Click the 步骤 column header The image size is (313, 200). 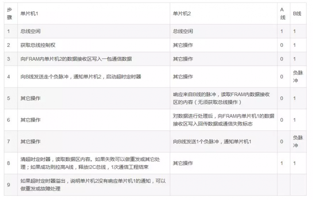(10, 13)
